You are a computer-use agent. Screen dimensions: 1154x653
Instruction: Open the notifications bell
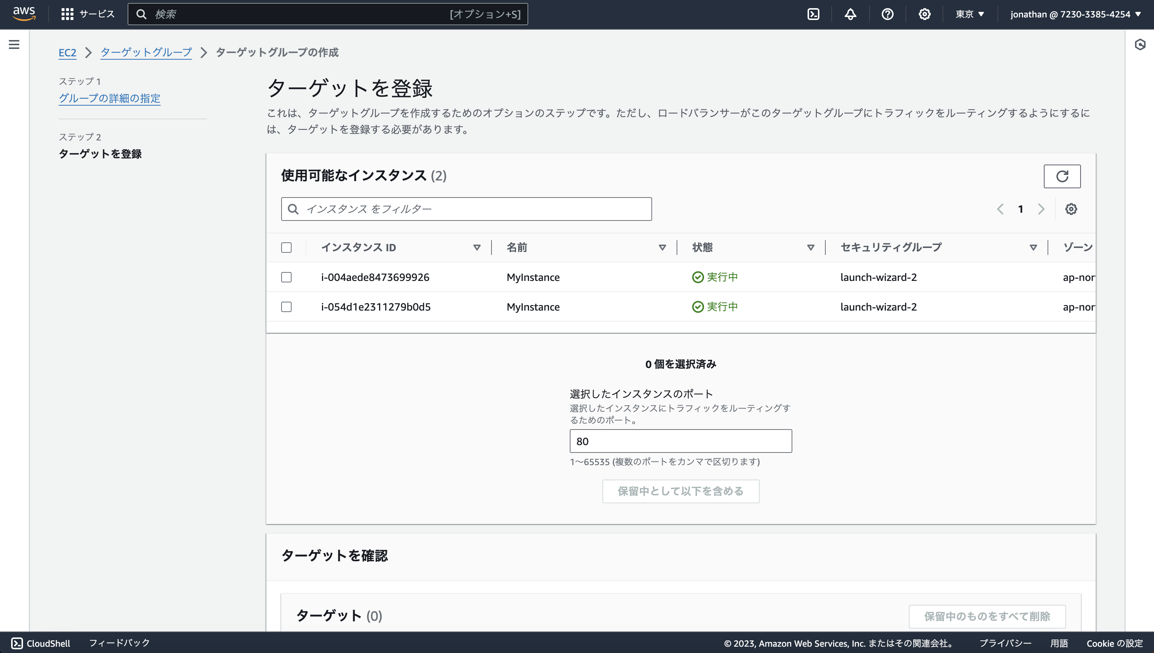point(851,14)
